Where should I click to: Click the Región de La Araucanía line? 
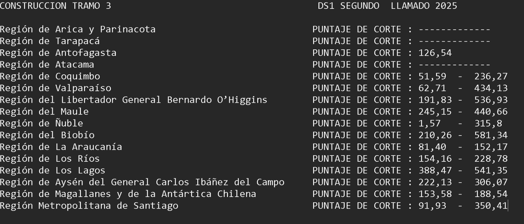(x=61, y=147)
